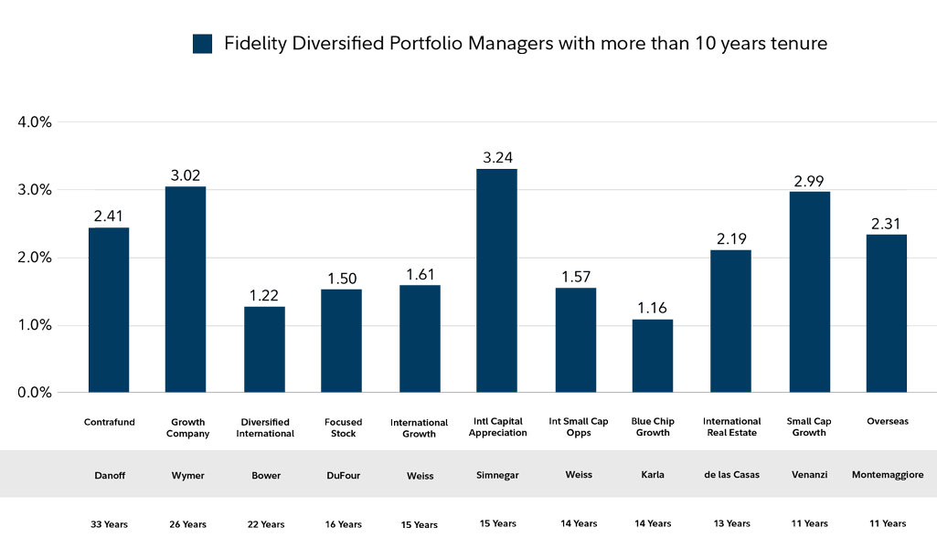937x548 pixels.
Task: Click the value label above Venanzi's bar
Action: pos(809,182)
